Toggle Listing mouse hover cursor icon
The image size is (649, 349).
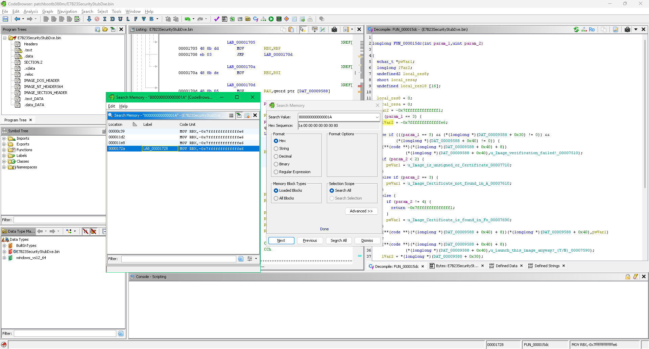[x=303, y=29]
